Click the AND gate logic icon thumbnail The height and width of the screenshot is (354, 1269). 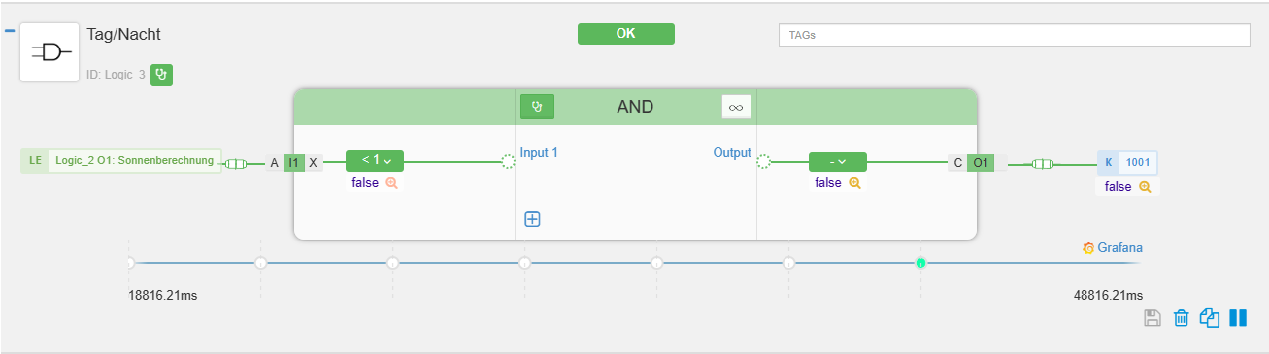(50, 52)
